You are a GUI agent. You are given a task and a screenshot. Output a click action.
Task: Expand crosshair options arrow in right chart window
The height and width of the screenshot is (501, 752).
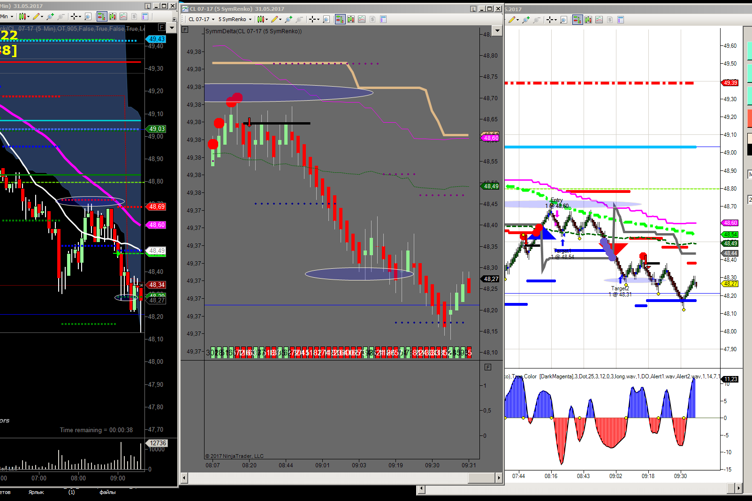(x=555, y=20)
